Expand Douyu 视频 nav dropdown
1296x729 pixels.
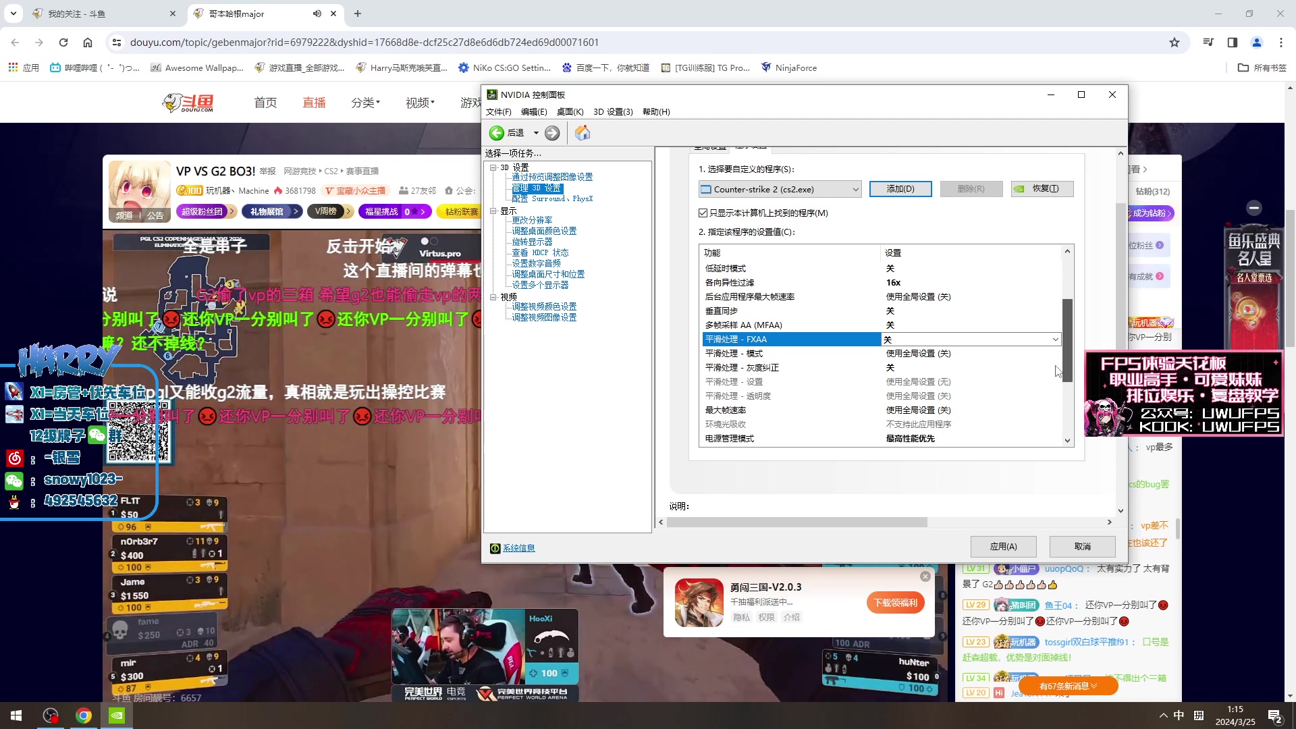click(x=420, y=103)
